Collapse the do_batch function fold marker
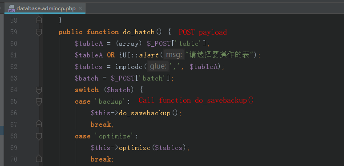344x166 pixels. 39,32
